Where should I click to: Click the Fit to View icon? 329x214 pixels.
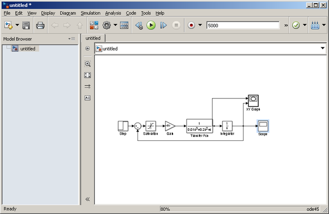(x=88, y=75)
